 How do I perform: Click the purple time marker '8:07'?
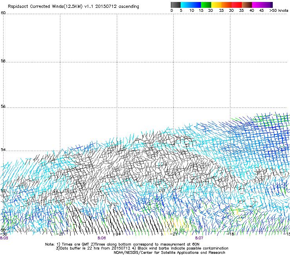(x=199, y=238)
